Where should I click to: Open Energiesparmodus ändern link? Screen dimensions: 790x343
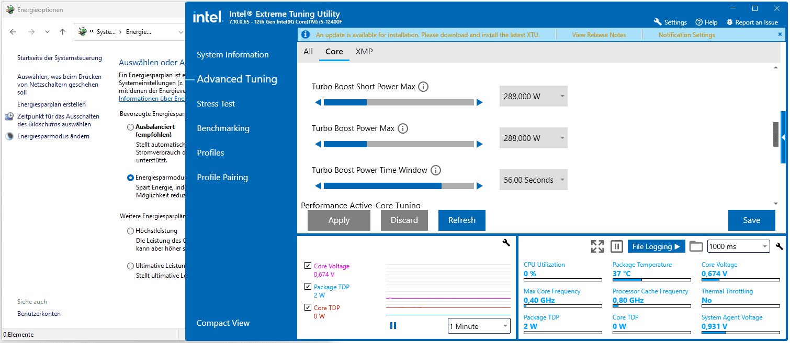coord(53,136)
